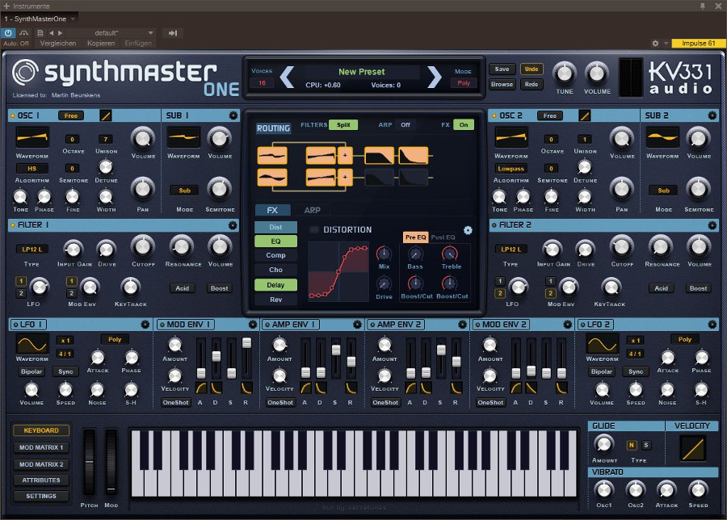Switch to the FX tab
Screen dimensions: 727x520
click(273, 211)
